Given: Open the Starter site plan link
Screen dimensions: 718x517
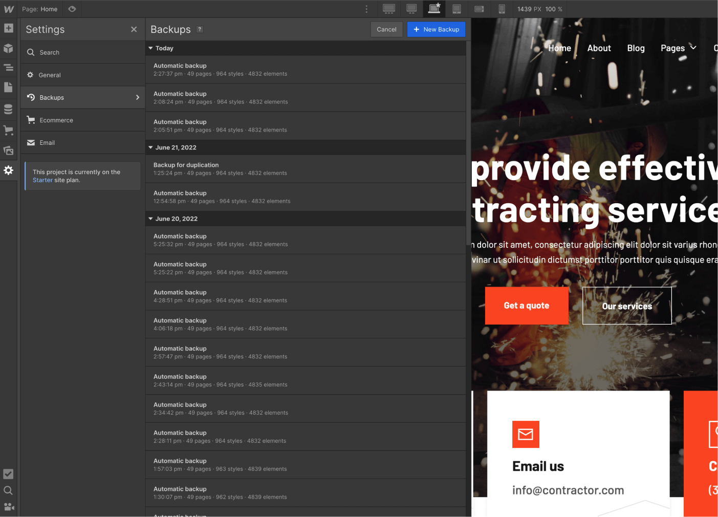Looking at the screenshot, I should [x=42, y=180].
